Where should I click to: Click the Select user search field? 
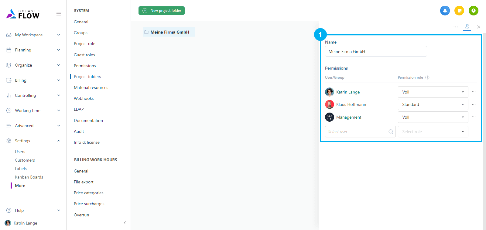357,132
